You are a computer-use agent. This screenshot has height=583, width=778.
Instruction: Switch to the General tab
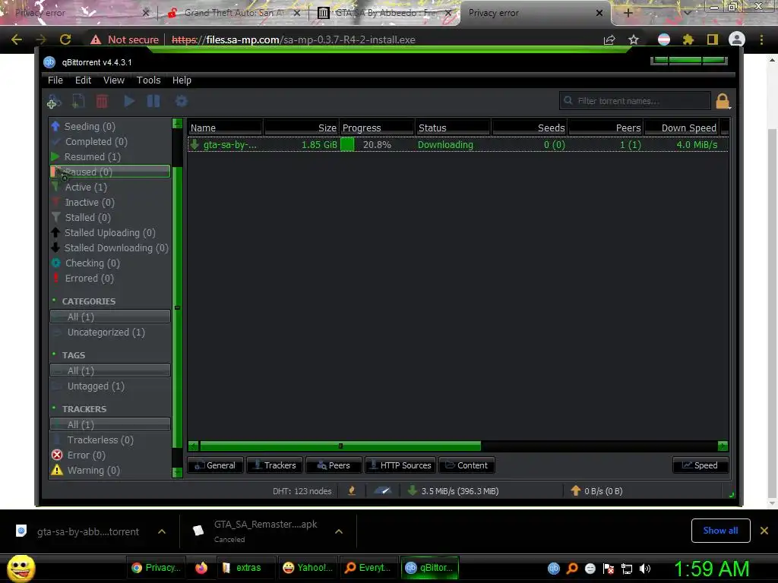click(x=215, y=465)
